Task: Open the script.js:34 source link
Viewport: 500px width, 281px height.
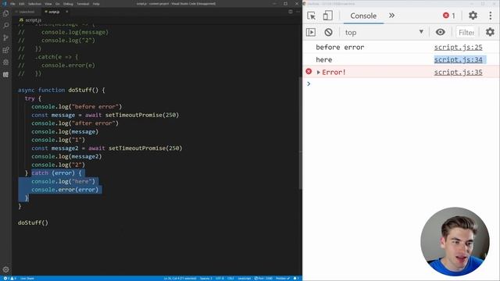Action: (x=459, y=59)
